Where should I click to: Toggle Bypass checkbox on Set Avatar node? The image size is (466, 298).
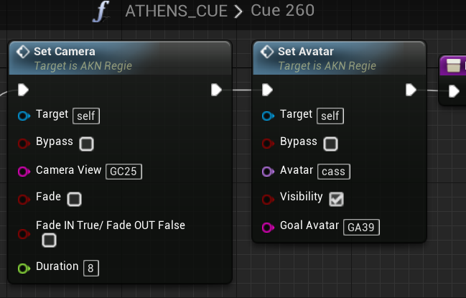[330, 144]
